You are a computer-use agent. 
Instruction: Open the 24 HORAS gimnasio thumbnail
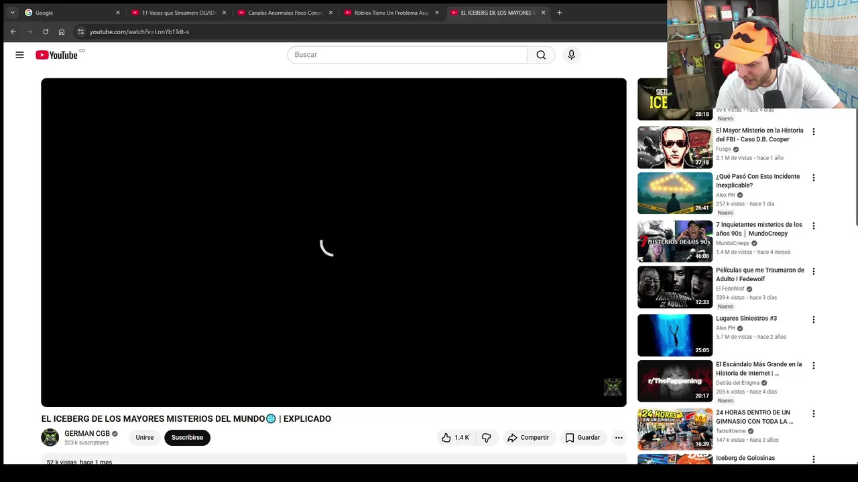(x=675, y=429)
